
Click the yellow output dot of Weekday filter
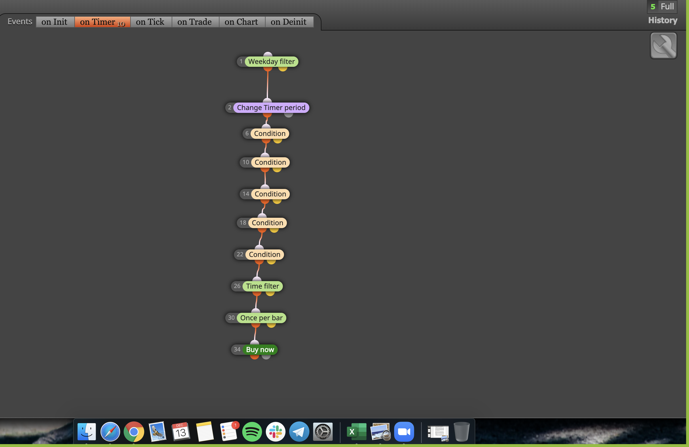(283, 68)
